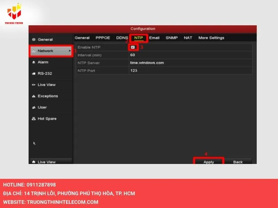Viewport: 278px width, 208px height.
Task: Switch to the PPPOE tab
Action: (103, 38)
